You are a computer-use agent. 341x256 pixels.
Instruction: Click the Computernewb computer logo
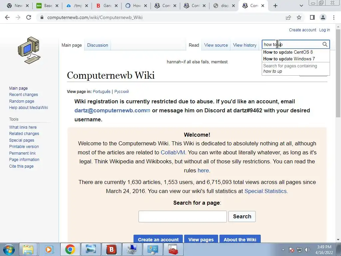pyautogui.click(x=29, y=50)
